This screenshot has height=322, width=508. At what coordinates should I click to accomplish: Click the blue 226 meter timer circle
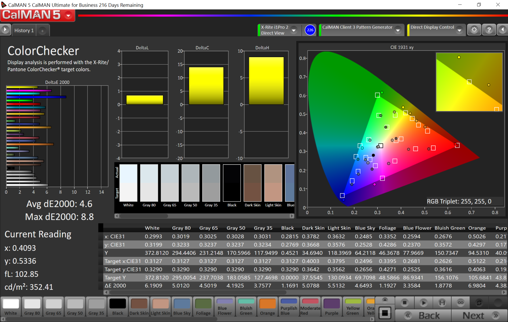310,30
